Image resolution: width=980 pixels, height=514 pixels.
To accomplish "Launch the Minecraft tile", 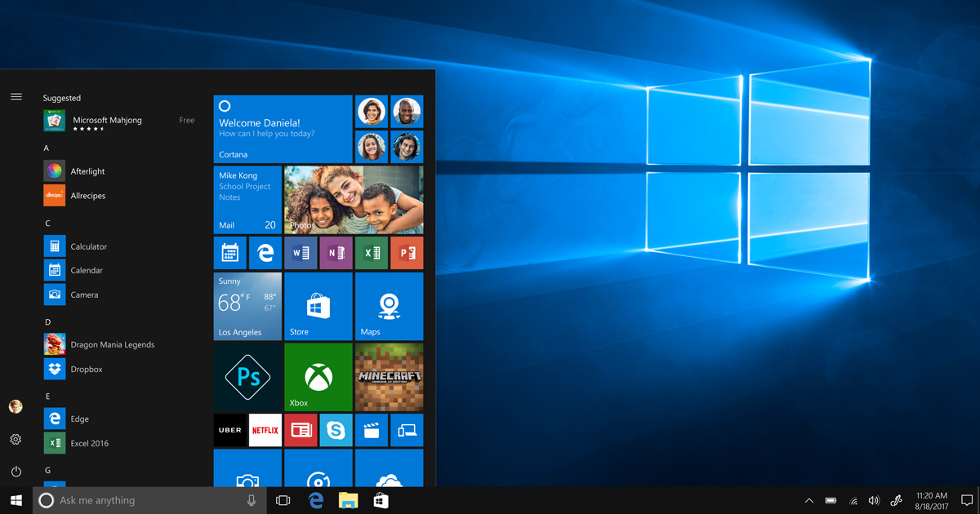I will (x=389, y=377).
